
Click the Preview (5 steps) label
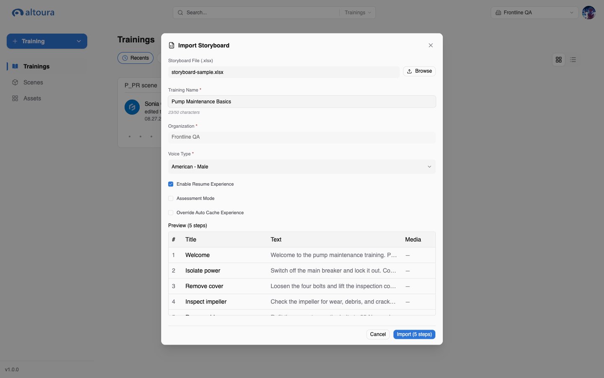click(187, 226)
